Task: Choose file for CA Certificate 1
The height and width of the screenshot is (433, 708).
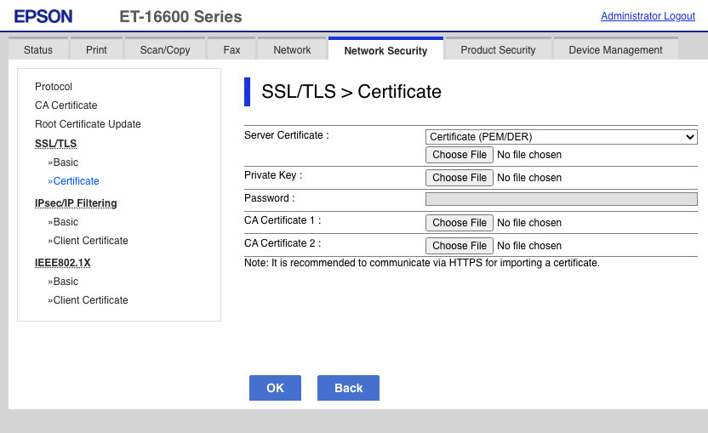Action: coord(460,223)
